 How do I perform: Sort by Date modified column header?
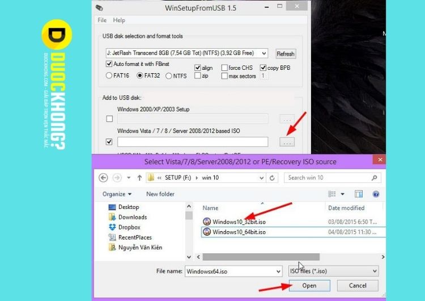coord(346,208)
